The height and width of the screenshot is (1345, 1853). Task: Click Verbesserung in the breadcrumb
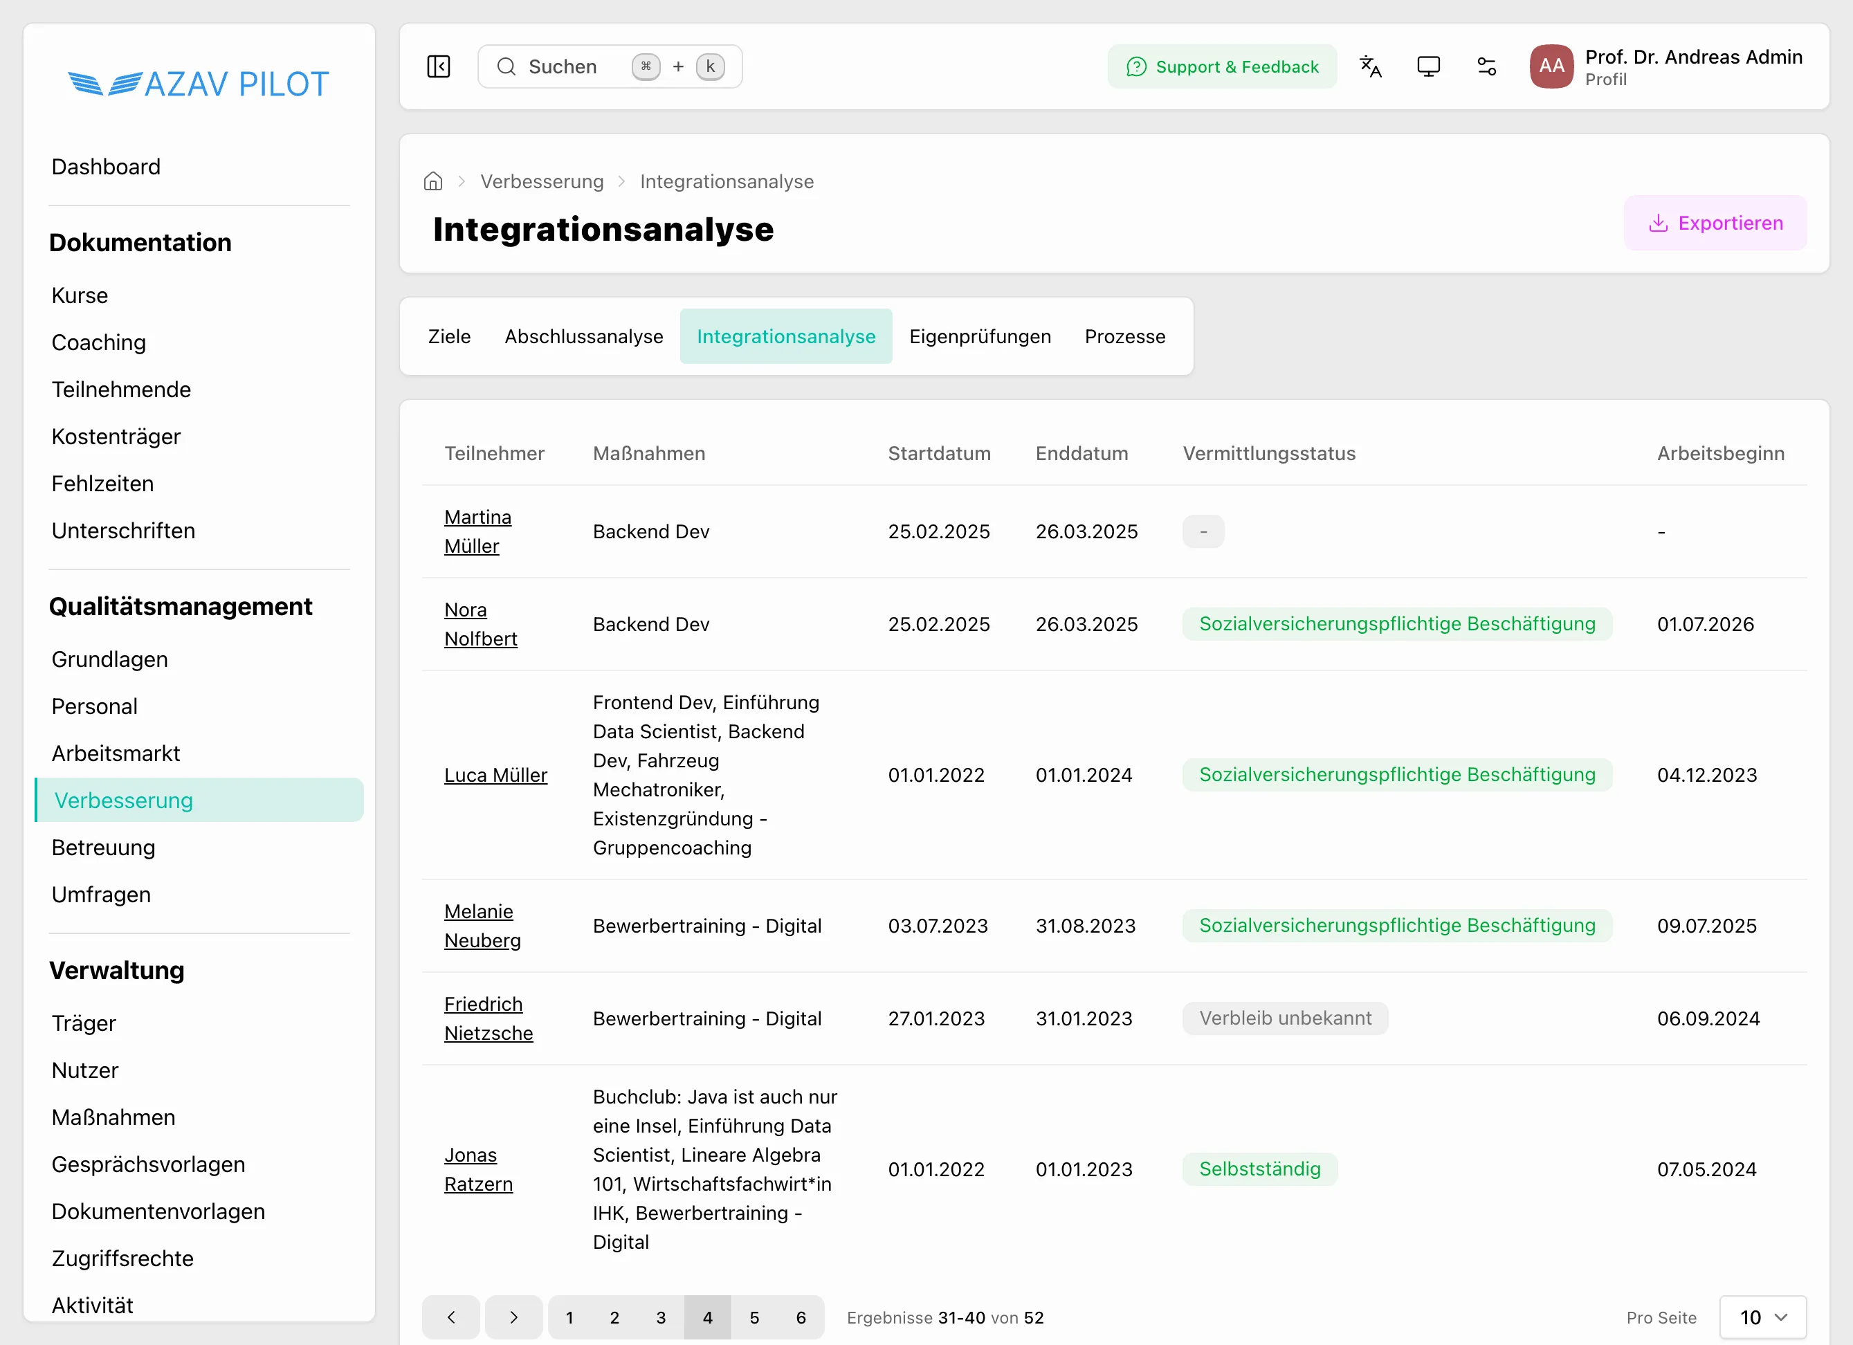pos(542,181)
